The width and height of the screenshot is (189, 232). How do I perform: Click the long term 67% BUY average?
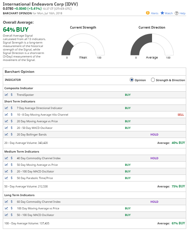(x=178, y=223)
